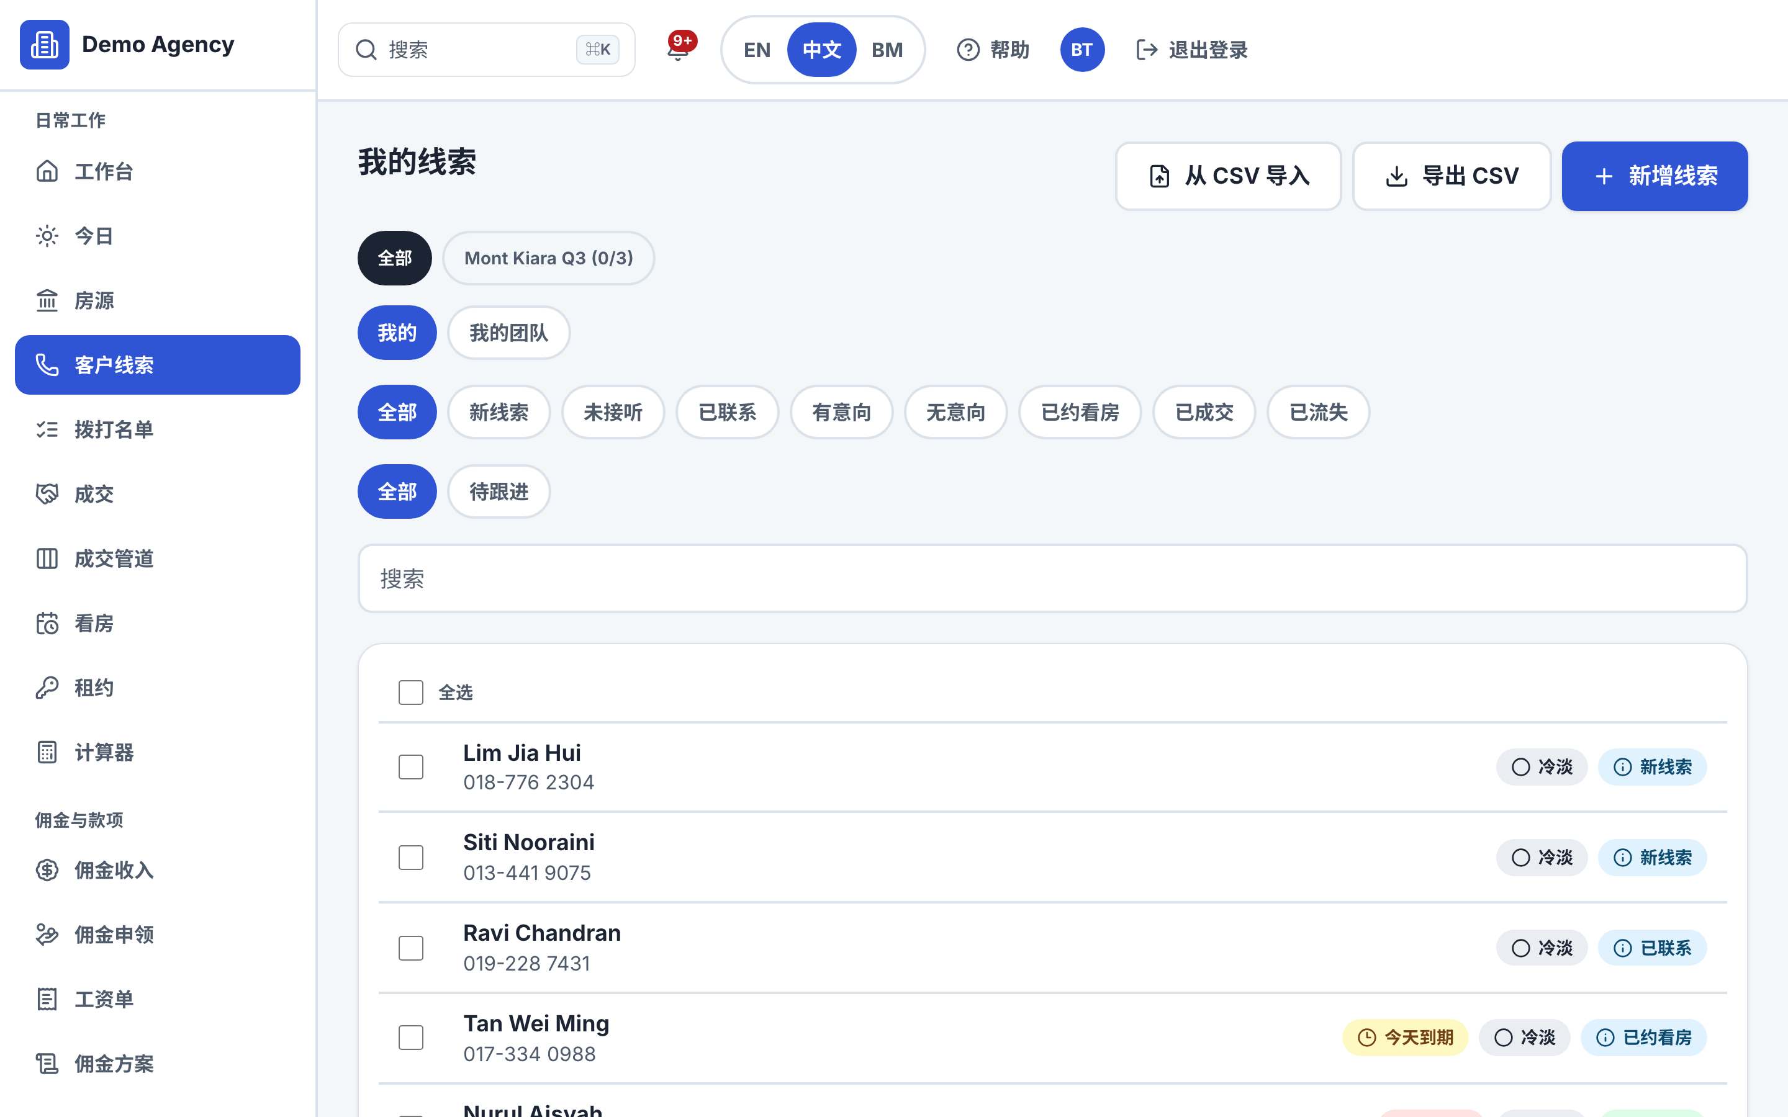Open 看房 viewings in the sidebar
Viewport: 1788px width, 1117px height.
click(157, 624)
